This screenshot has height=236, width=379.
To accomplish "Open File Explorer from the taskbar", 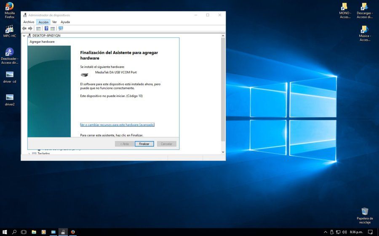I will pyautogui.click(x=34, y=232).
